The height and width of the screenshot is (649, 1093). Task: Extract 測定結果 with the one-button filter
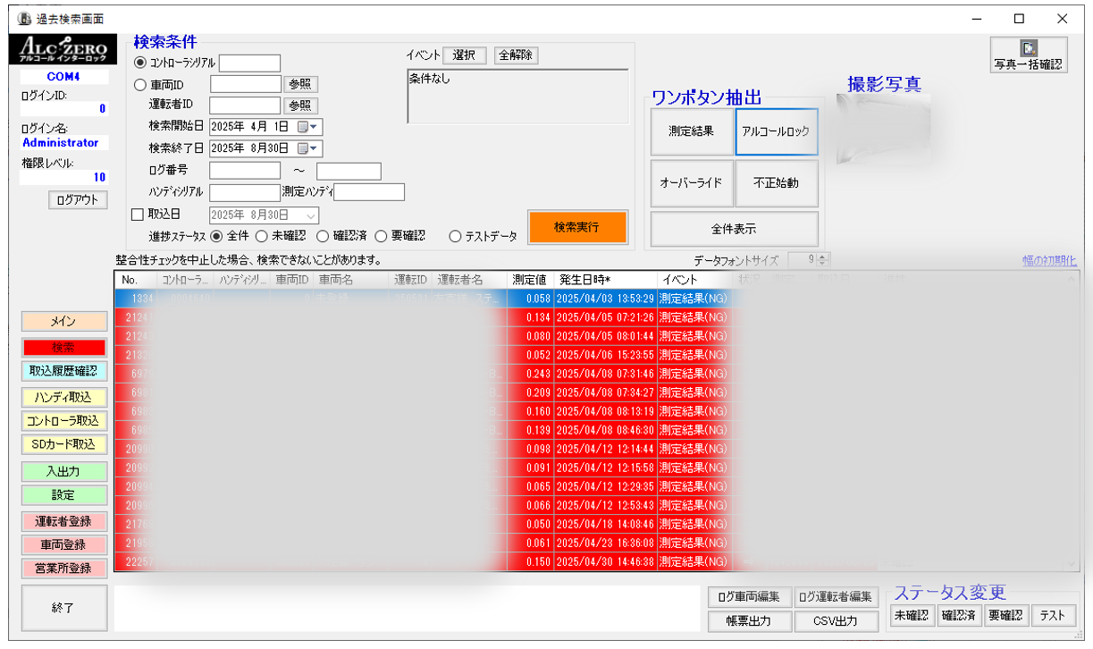tap(691, 131)
